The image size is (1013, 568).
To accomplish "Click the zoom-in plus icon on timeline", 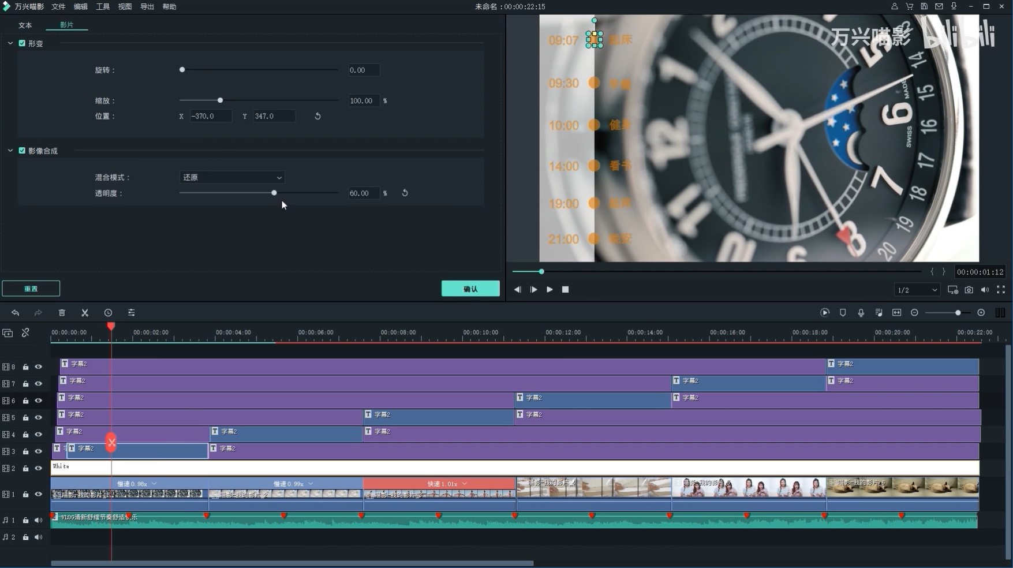I will [x=981, y=312].
